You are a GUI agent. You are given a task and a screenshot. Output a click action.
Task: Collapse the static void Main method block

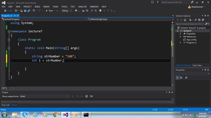point(9,48)
